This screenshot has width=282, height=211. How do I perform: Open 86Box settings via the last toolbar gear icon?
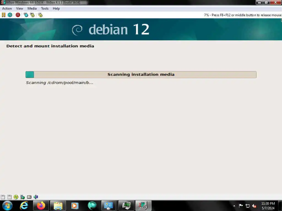40,15
